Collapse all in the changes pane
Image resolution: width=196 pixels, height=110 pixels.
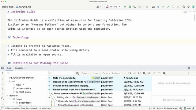(193, 73)
